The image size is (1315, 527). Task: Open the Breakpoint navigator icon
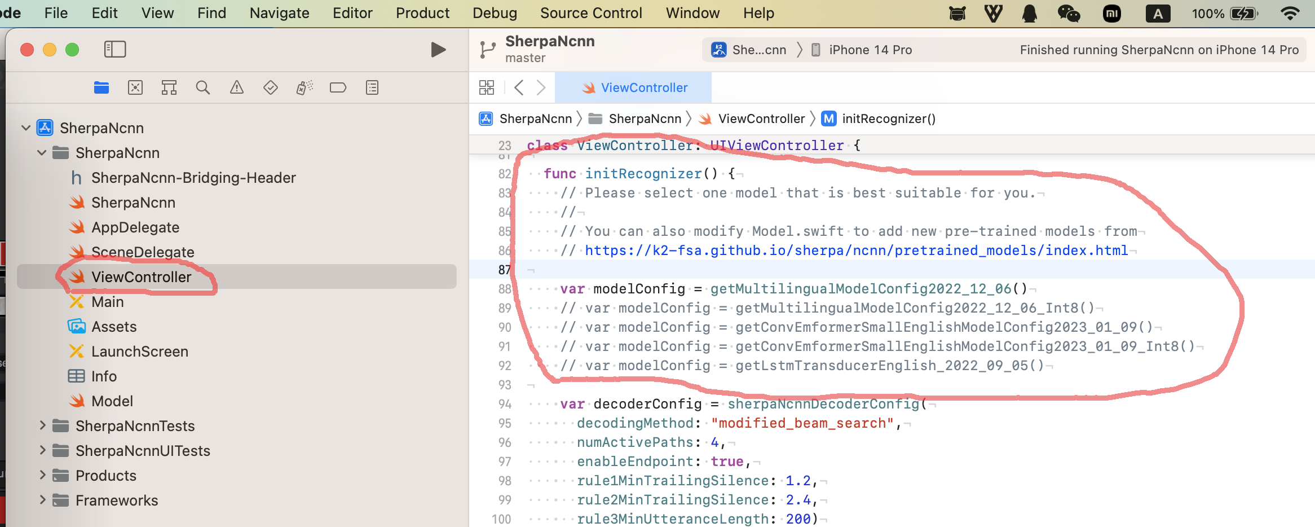(x=338, y=87)
